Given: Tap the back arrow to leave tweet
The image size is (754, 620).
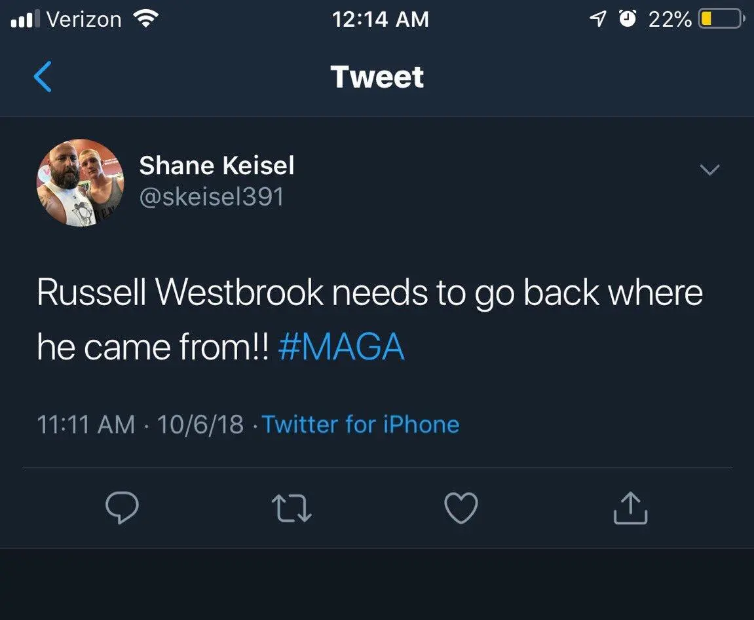Looking at the screenshot, I should [43, 77].
